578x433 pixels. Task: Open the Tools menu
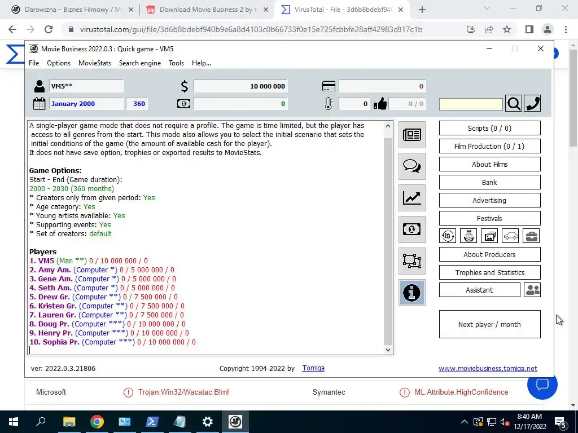176,63
